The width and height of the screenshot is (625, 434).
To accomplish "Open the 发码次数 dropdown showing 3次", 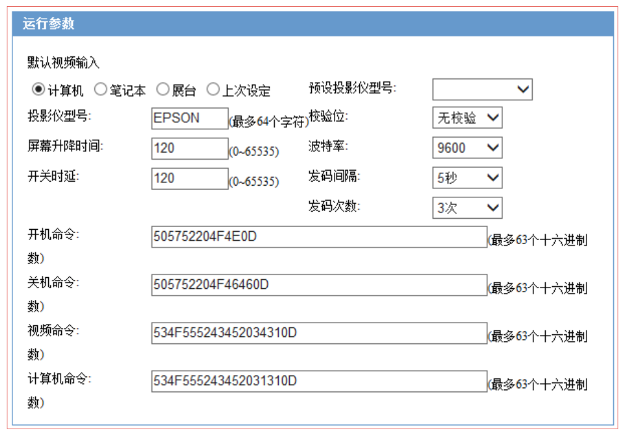I will [467, 208].
